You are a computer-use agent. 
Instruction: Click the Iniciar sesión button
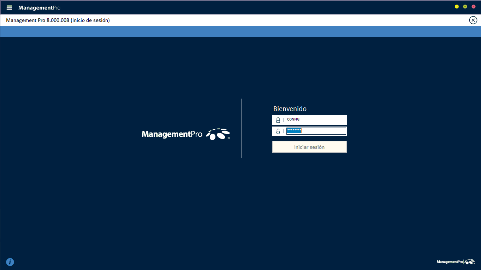[309, 147]
